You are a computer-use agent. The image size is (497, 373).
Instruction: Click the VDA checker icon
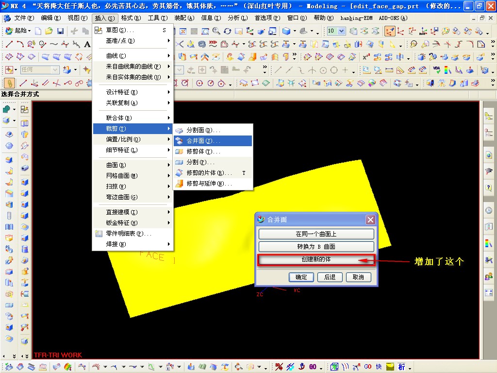click(x=437, y=70)
